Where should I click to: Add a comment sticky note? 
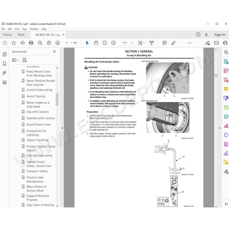165,43
